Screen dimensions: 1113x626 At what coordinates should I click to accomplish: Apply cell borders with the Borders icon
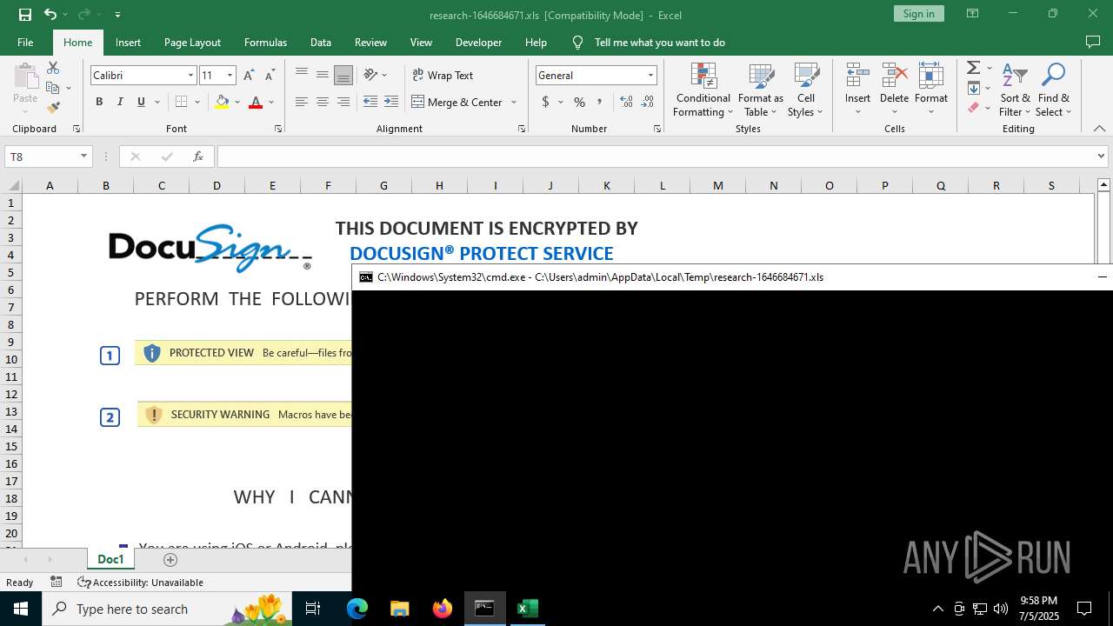(181, 102)
